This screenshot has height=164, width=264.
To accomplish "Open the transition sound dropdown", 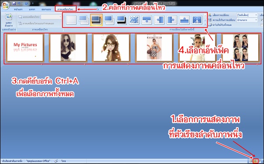I will tap(247, 15).
